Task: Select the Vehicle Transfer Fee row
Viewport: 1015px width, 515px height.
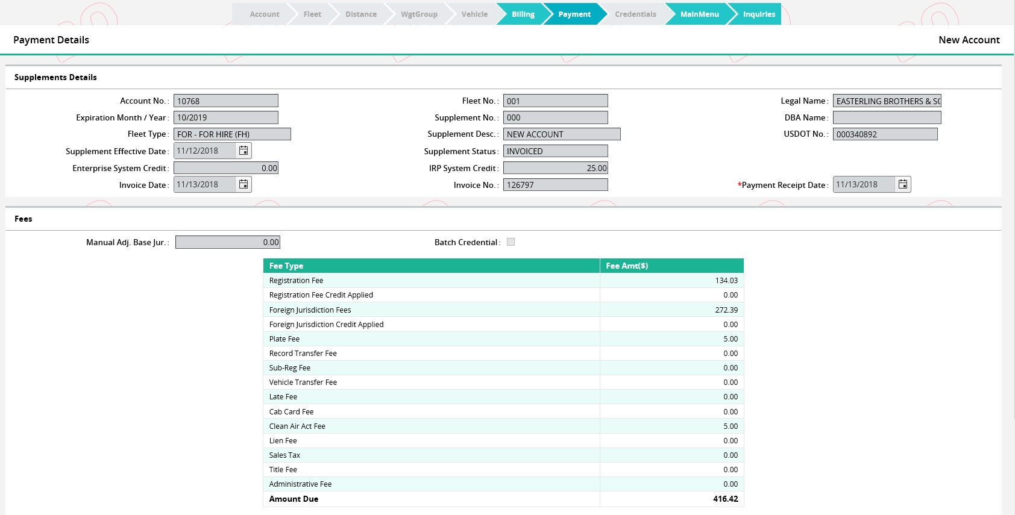Action: [x=503, y=382]
